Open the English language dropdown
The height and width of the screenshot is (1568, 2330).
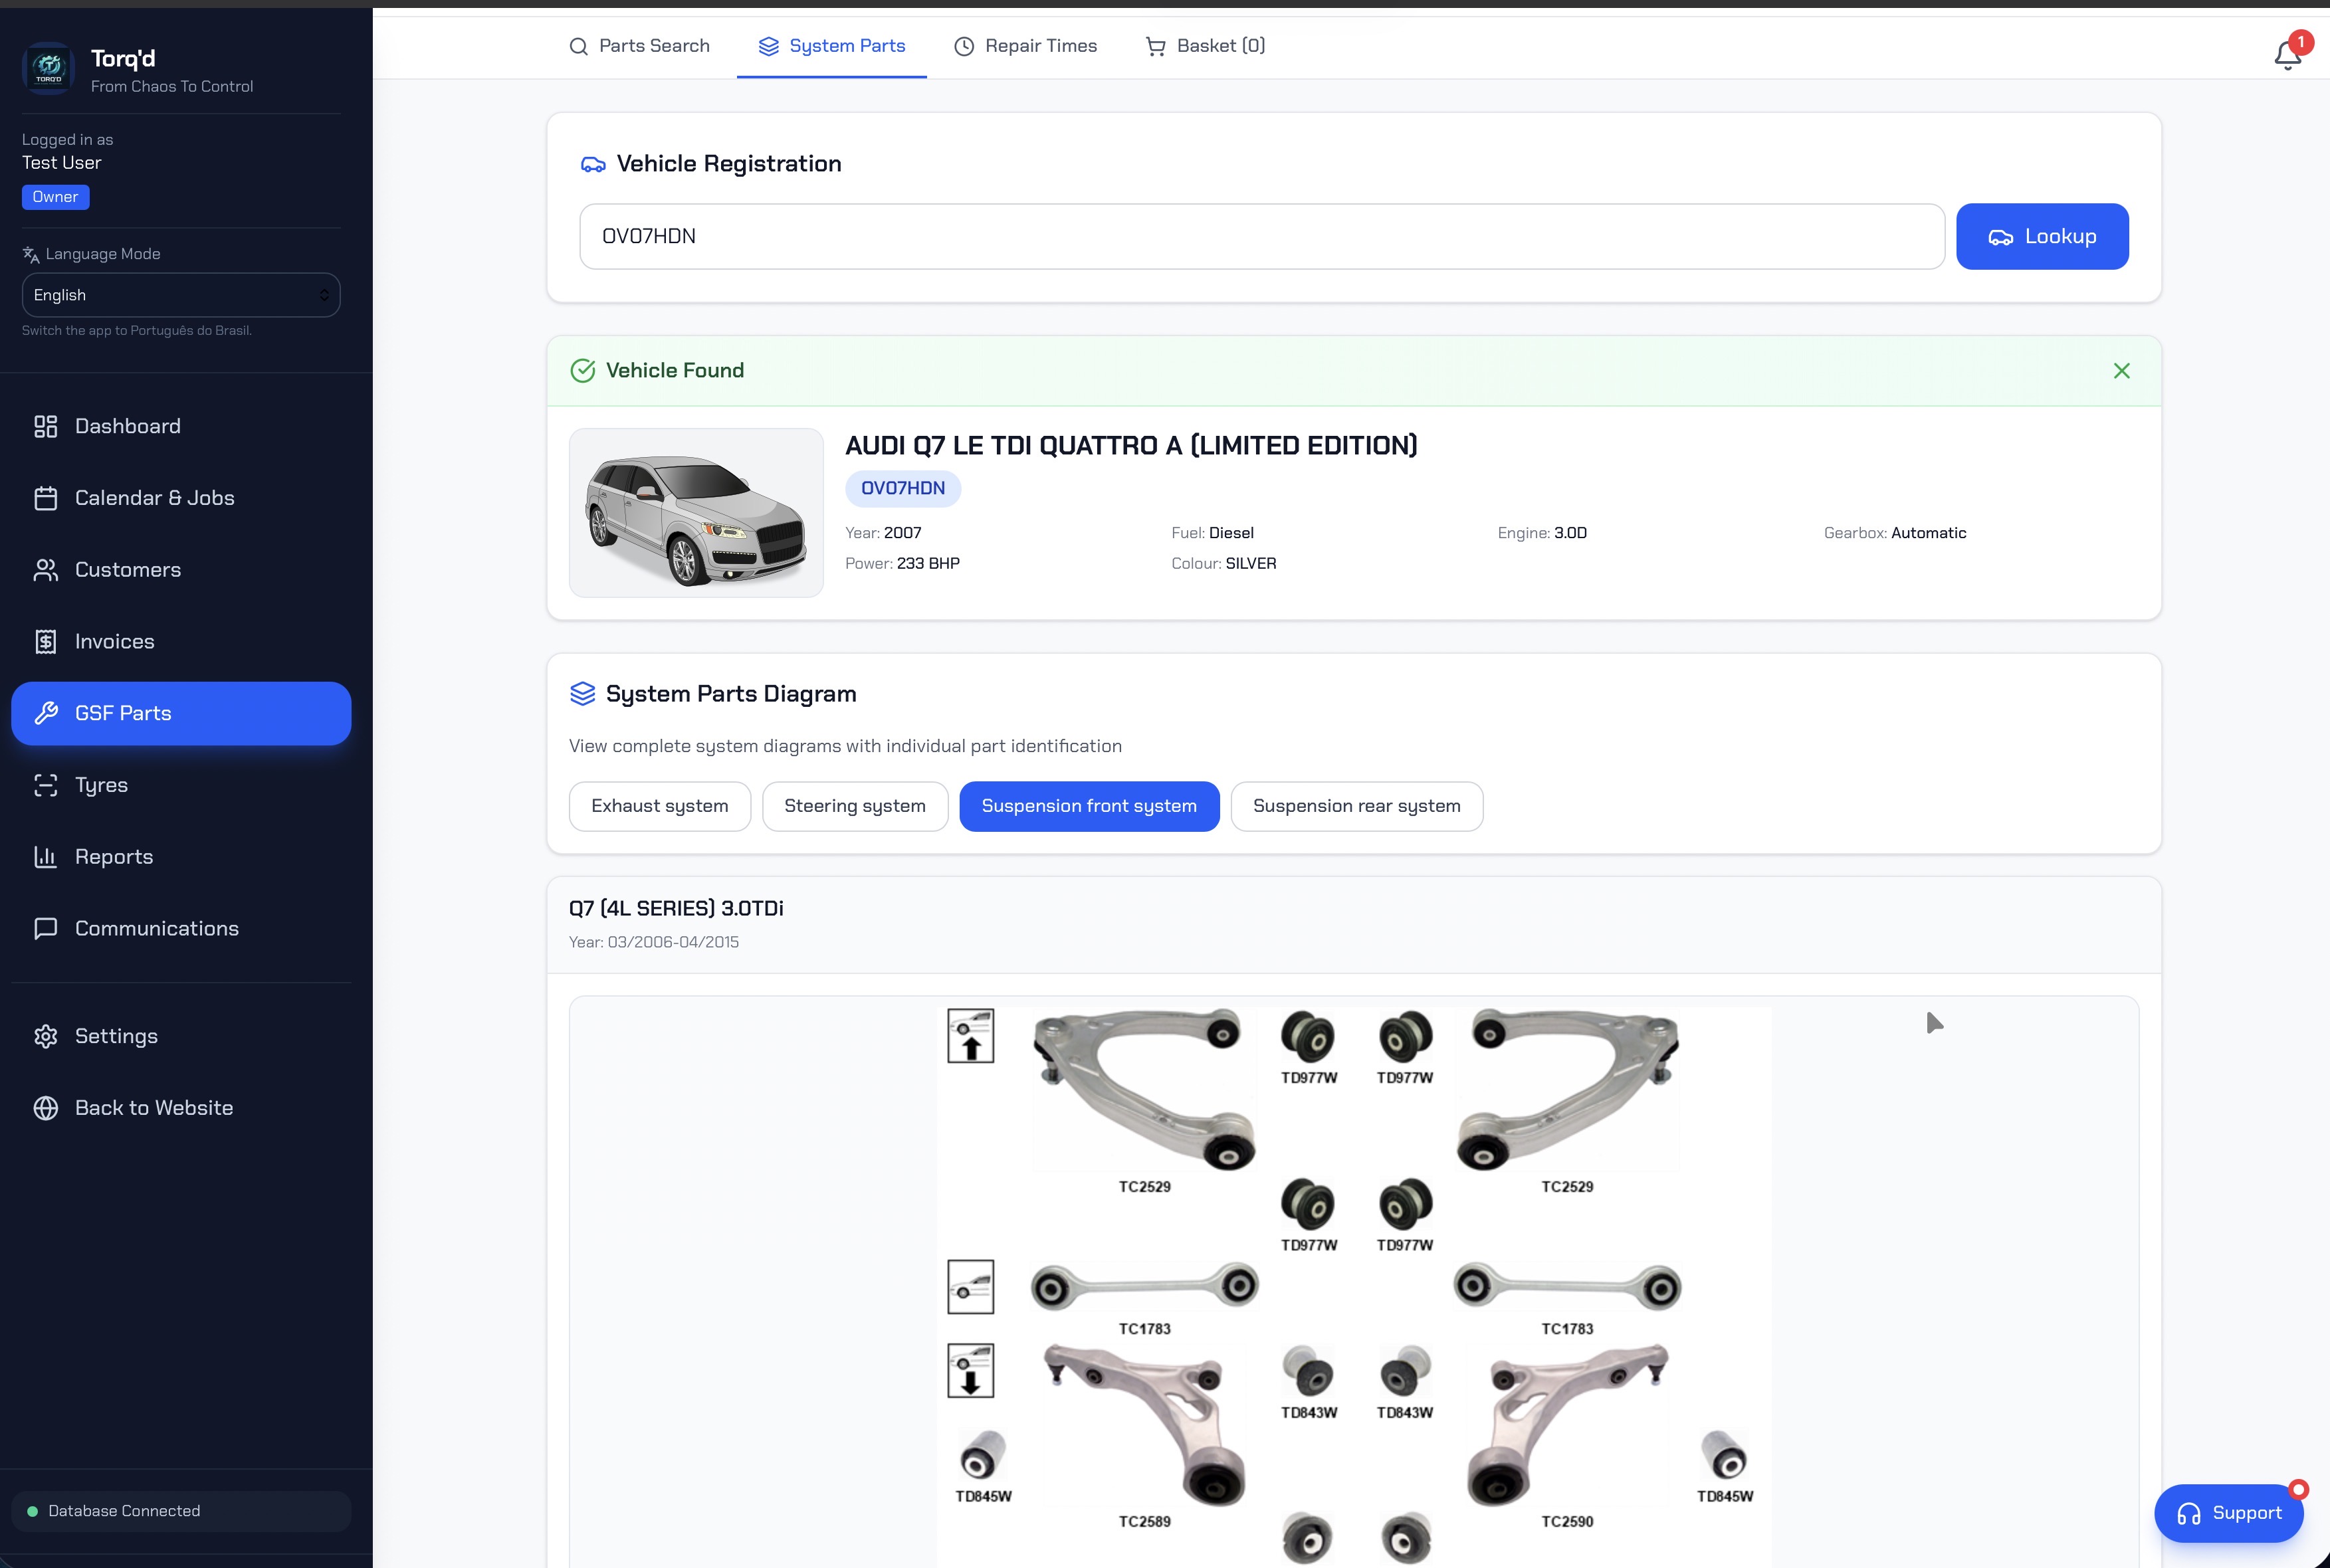(181, 295)
